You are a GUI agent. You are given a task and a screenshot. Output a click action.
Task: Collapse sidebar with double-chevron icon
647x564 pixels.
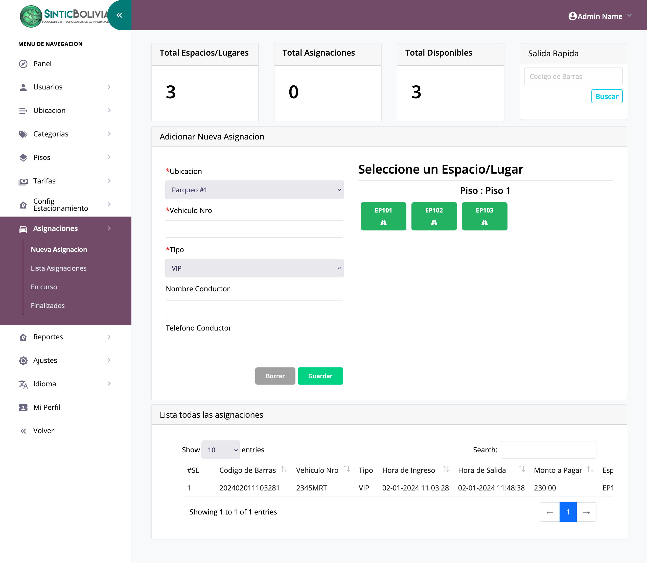[x=119, y=15]
